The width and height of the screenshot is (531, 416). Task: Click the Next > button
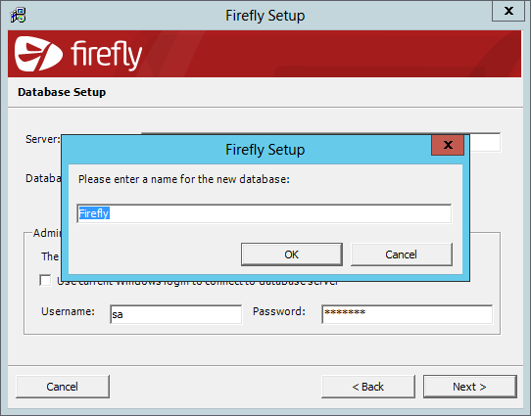pos(469,387)
